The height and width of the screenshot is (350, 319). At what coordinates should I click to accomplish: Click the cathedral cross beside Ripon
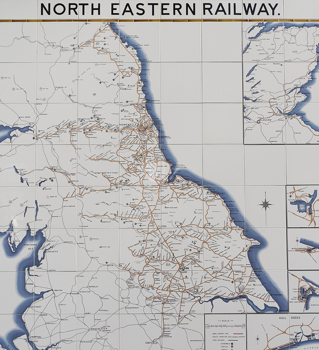tap(144, 241)
